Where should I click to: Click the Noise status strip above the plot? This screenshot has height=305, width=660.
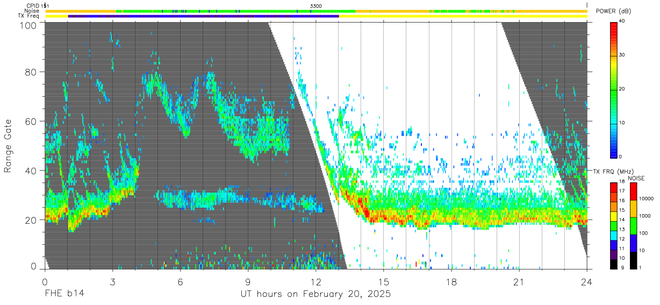point(317,11)
